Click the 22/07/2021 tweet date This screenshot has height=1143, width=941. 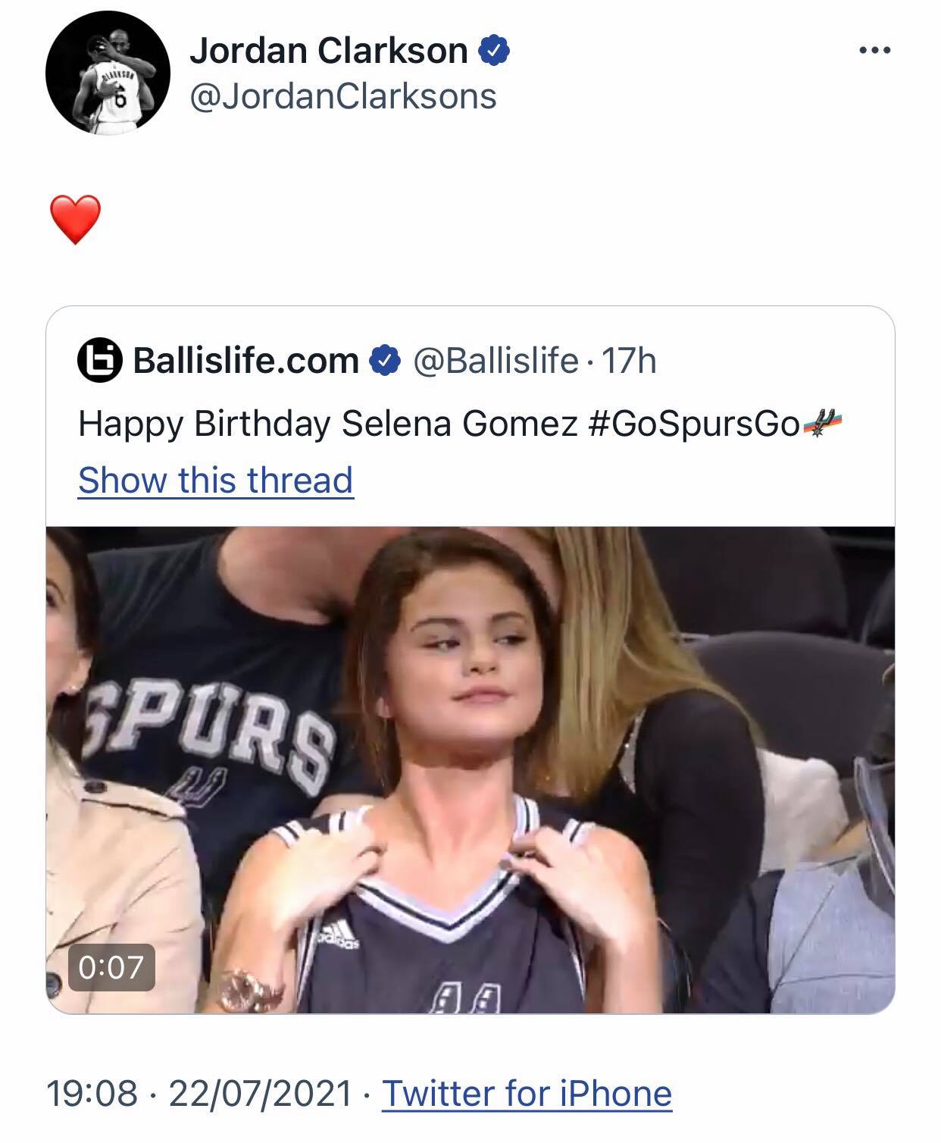[x=261, y=1093]
